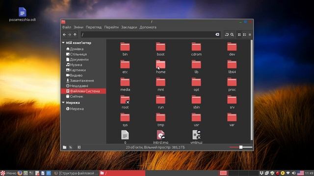Image resolution: width=314 pixels, height=176 pixels.
Task: Go forward with the right arrow button
Action: tap(70, 35)
